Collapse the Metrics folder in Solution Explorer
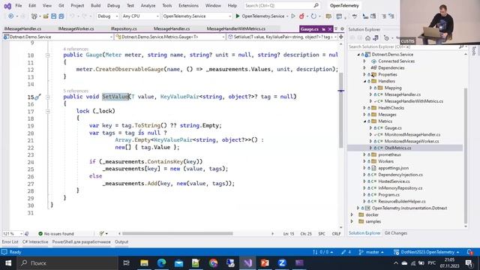 364,121
